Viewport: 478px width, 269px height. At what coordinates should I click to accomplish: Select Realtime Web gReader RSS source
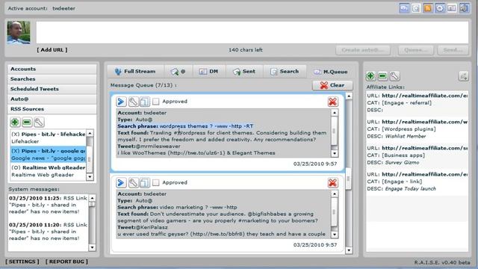click(48, 171)
